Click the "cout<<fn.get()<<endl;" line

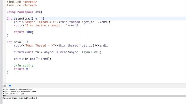(33, 59)
